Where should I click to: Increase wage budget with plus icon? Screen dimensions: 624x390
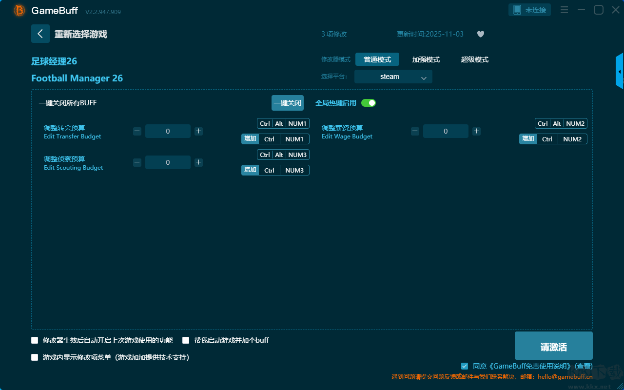pos(476,131)
